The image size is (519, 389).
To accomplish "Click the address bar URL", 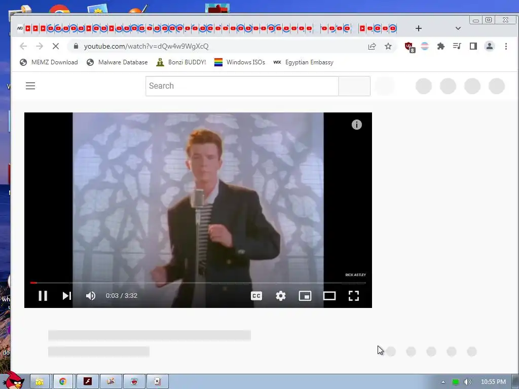I will click(x=146, y=46).
